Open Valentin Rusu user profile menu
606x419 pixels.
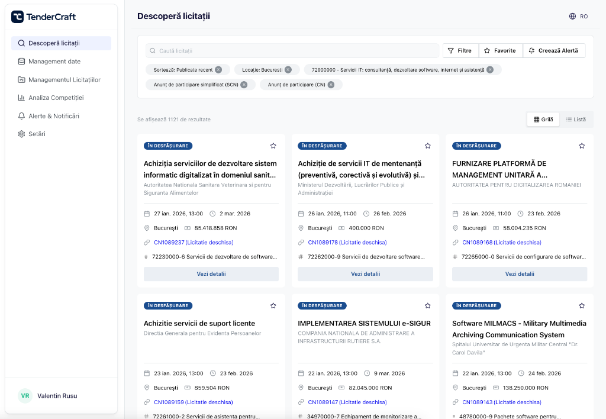[57, 396]
